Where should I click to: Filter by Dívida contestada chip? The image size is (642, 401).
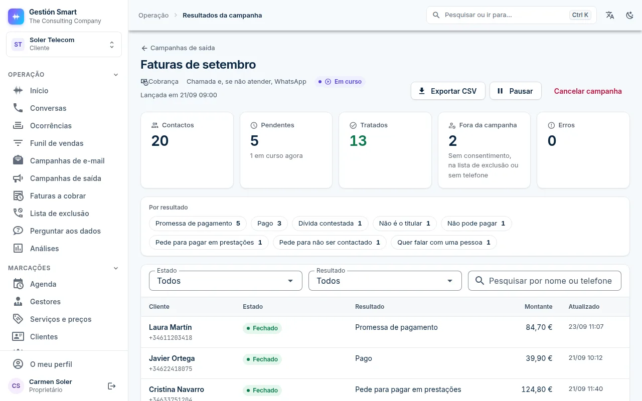click(330, 224)
